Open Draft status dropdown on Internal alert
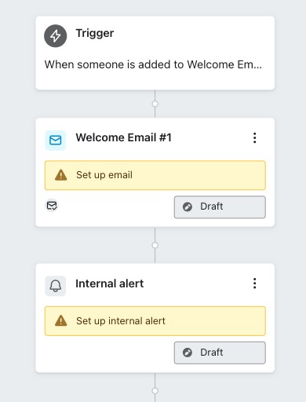Viewport: 306px width, 402px height. pos(220,353)
